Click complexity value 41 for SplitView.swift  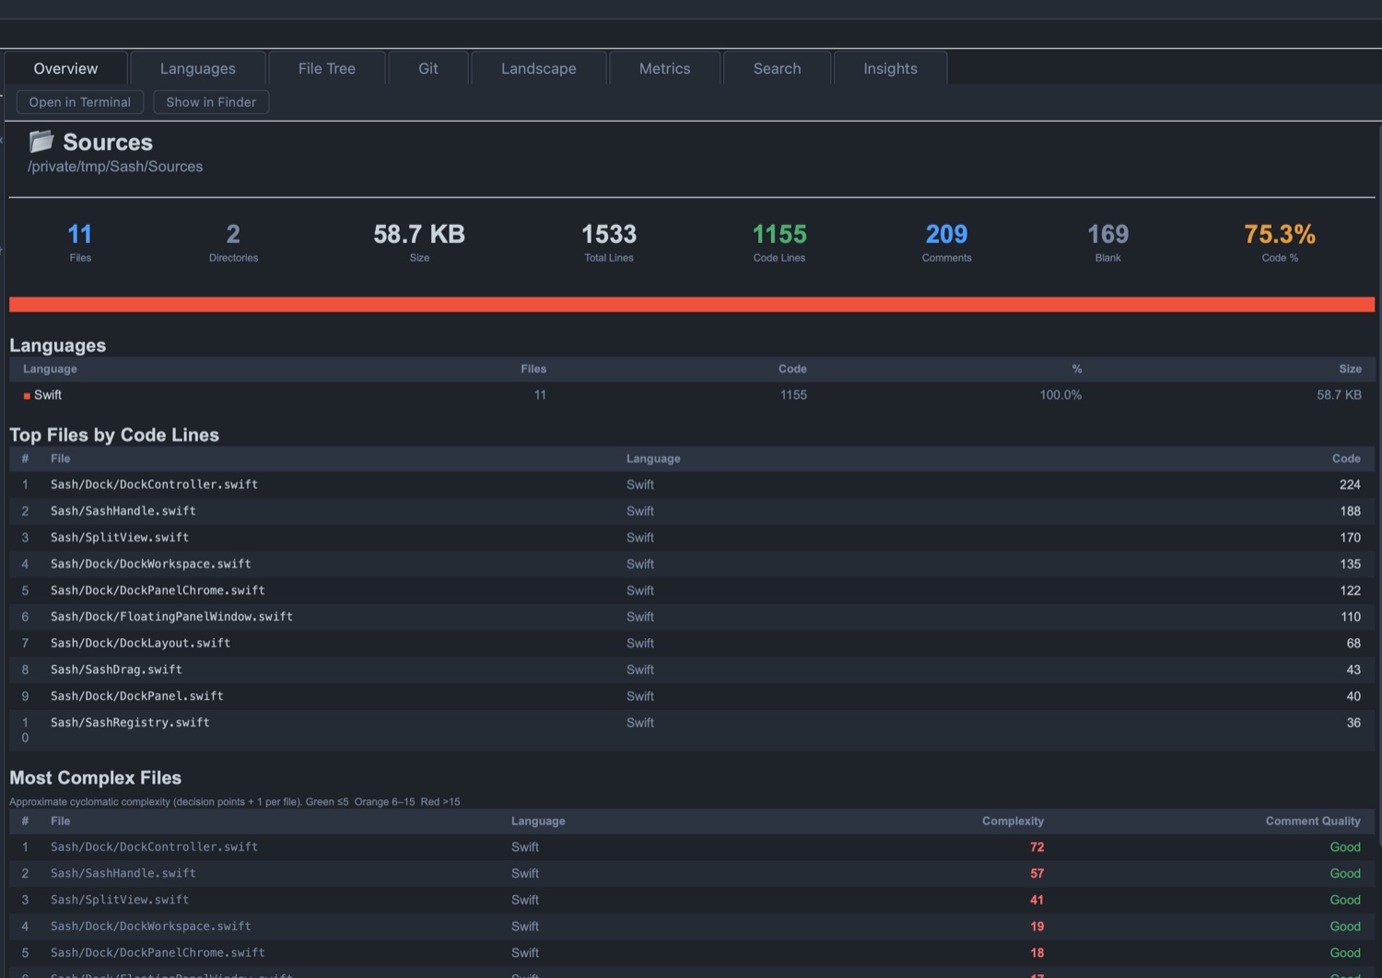click(1037, 901)
